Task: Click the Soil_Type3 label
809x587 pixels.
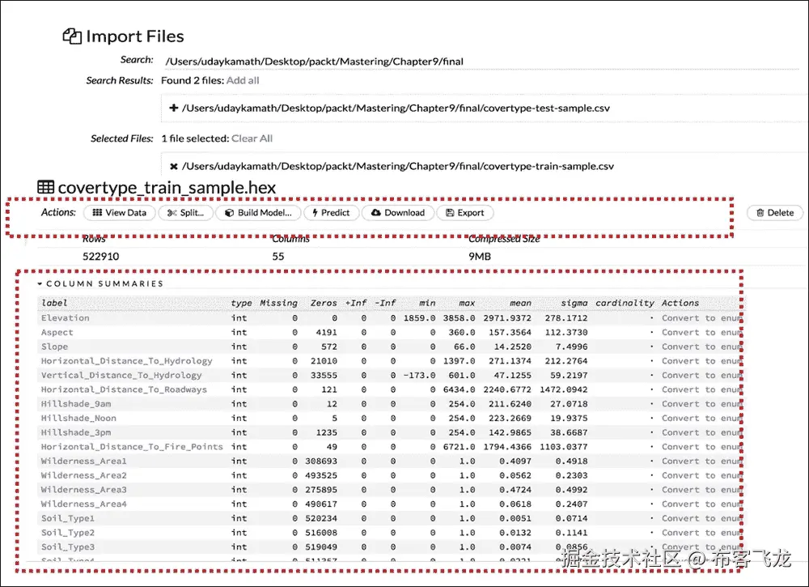Action: (68, 547)
